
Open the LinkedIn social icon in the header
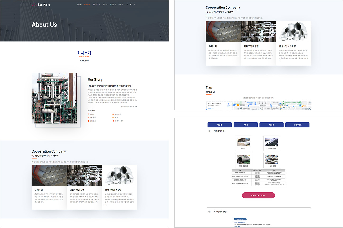coord(134,4)
